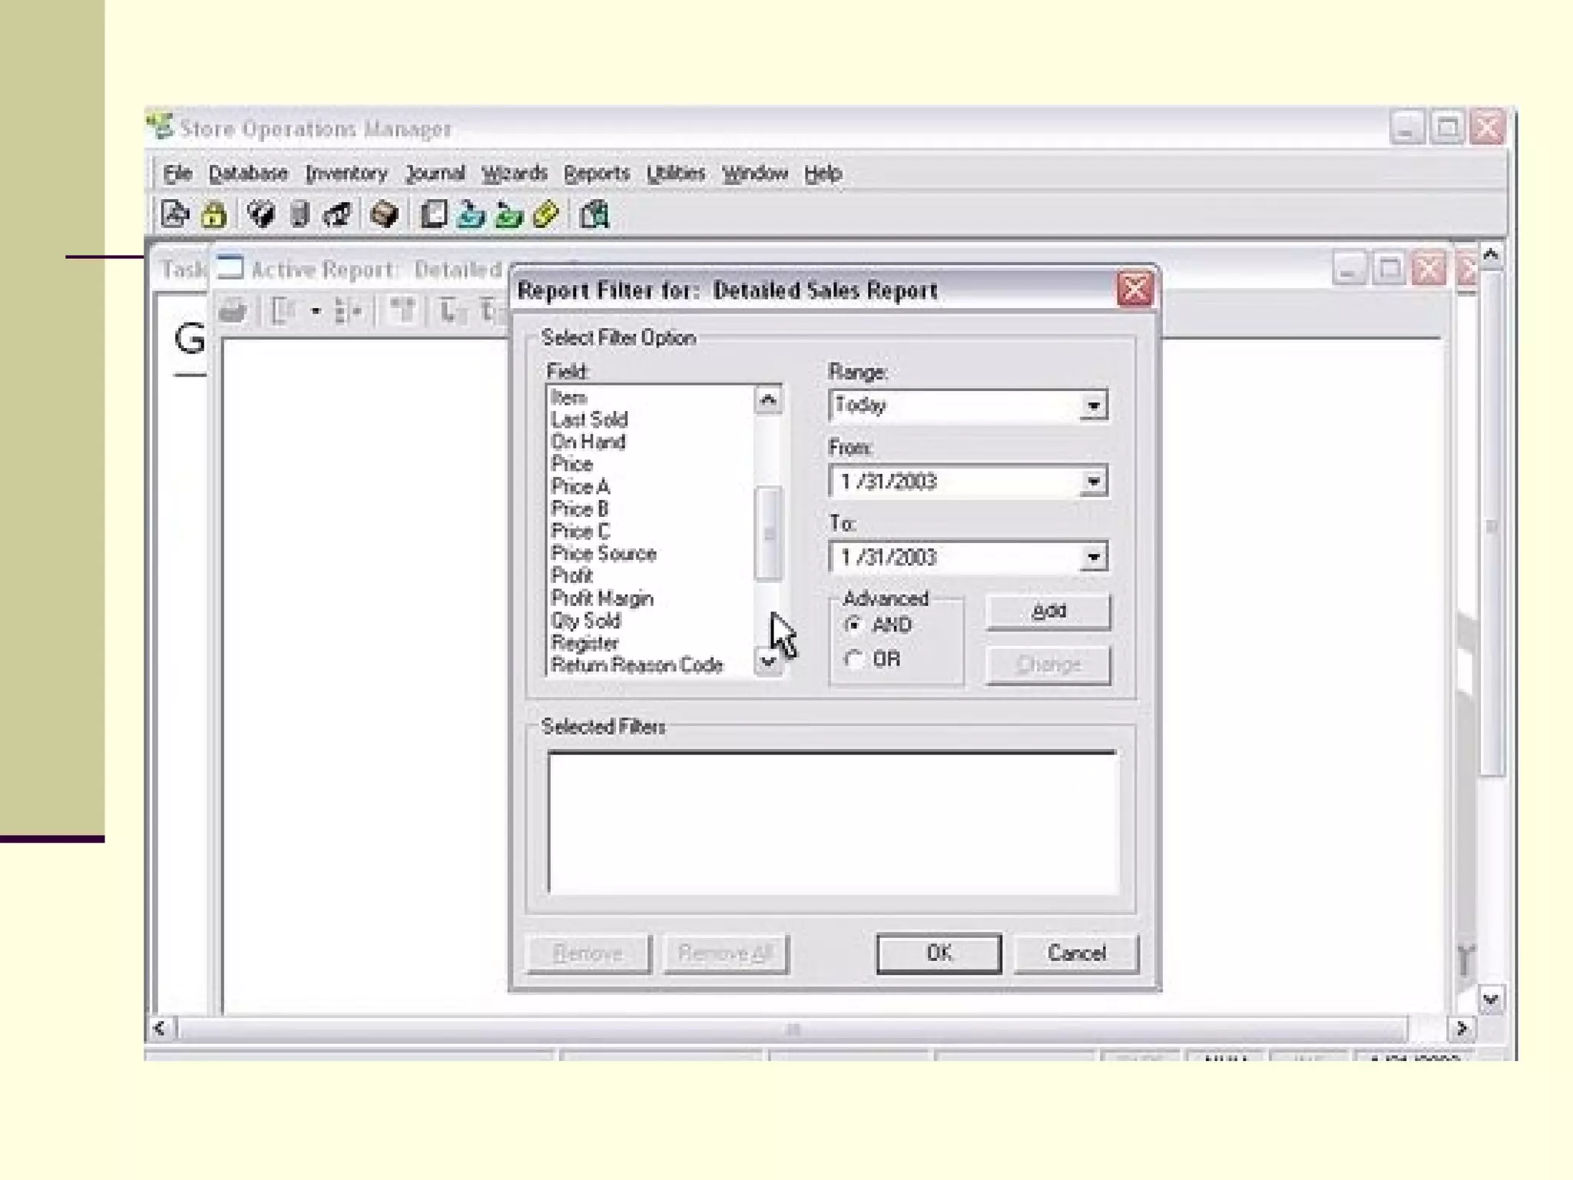Click the yellow price tag toolbar icon
This screenshot has height=1180, width=1573.
[x=545, y=214]
